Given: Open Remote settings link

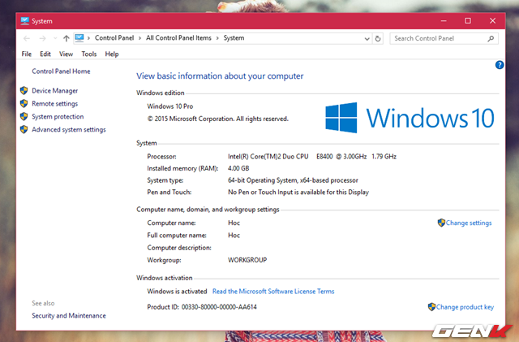Looking at the screenshot, I should (x=54, y=103).
